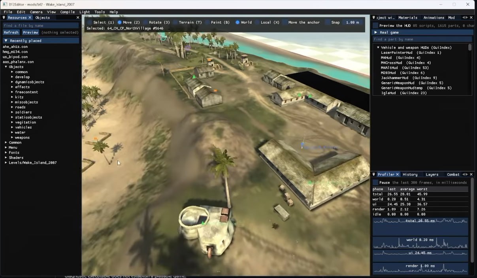The width and height of the screenshot is (477, 278).
Task: Expand the common folder
Action: pyautogui.click(x=12, y=72)
